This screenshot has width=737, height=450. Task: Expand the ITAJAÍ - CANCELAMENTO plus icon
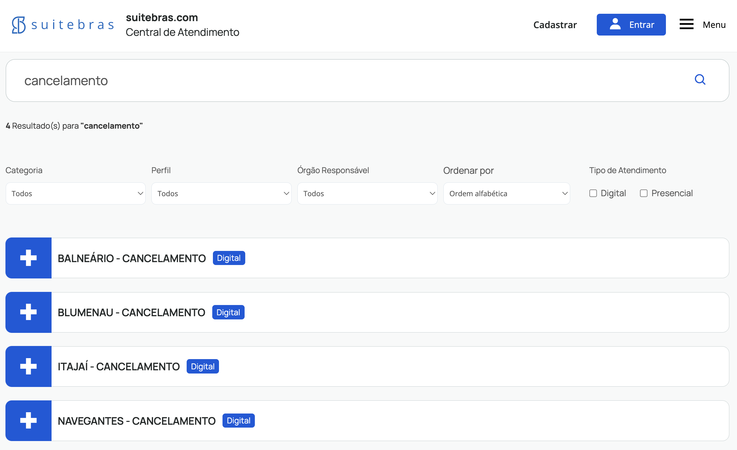click(x=28, y=366)
